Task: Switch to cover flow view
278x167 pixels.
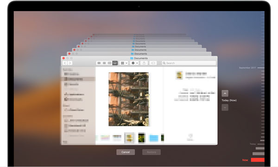Action: (115, 63)
